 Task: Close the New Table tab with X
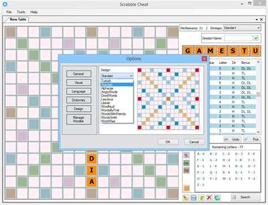point(261,19)
